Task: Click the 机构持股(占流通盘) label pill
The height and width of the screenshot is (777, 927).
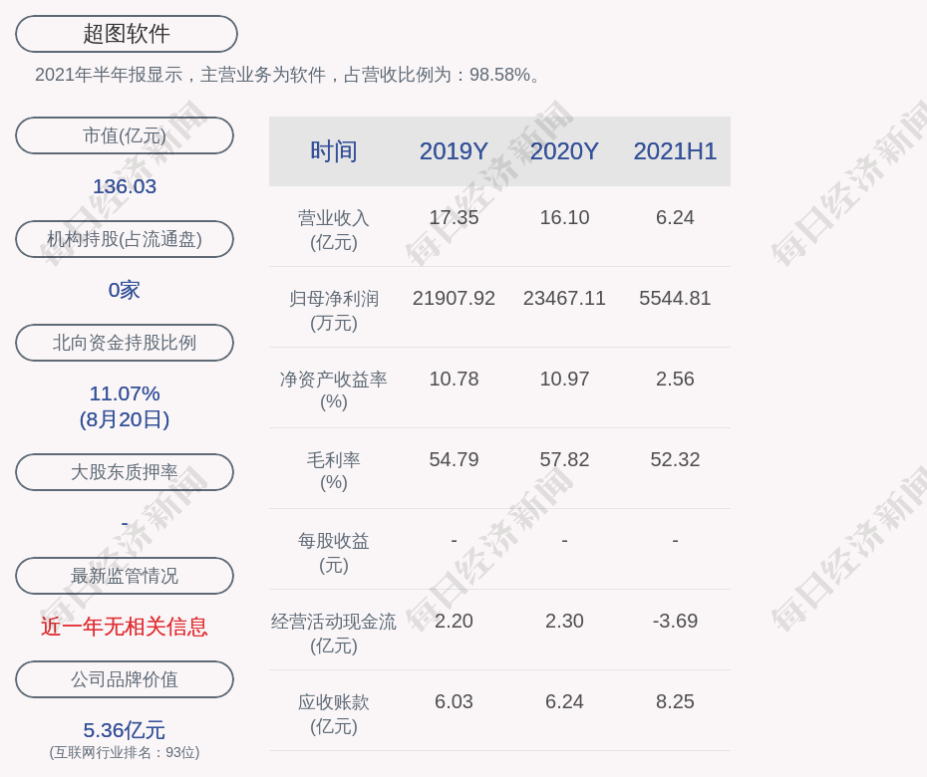Action: tap(125, 239)
